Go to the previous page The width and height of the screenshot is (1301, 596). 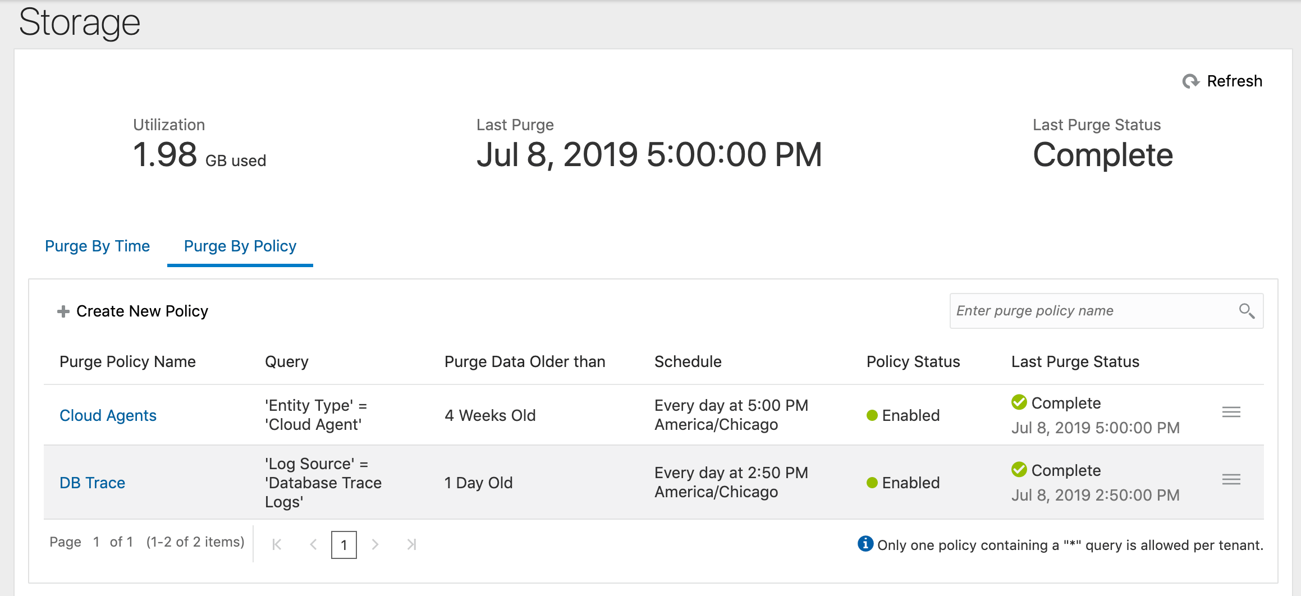[x=313, y=544]
